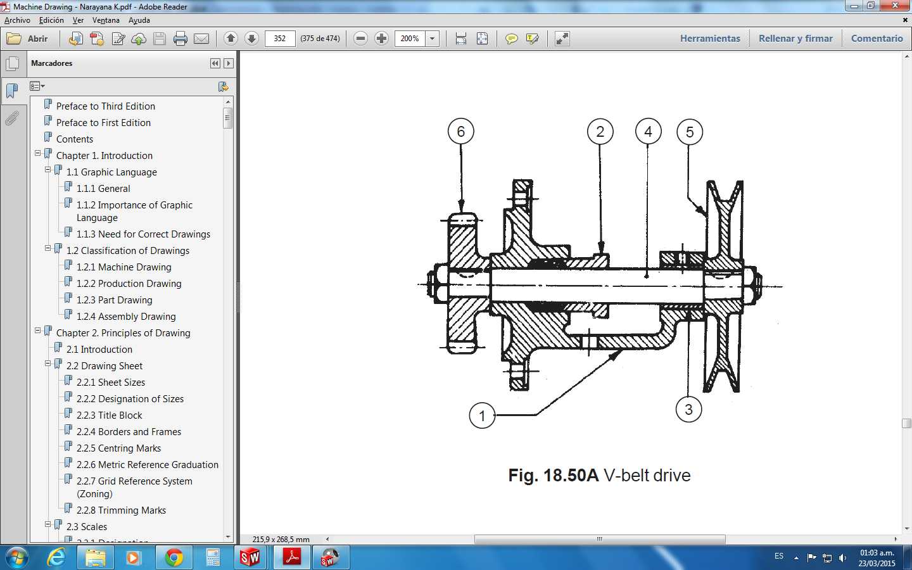Viewport: 912px width, 570px height.
Task: Click the page thumbnails panel icon
Action: coord(12,64)
